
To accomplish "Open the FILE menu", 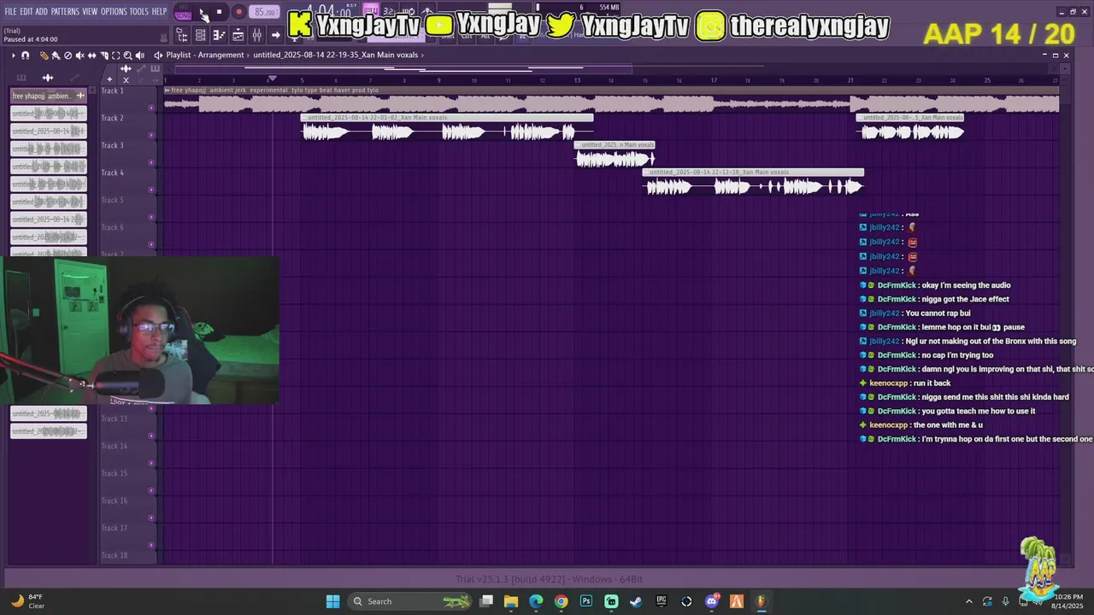I will (10, 11).
